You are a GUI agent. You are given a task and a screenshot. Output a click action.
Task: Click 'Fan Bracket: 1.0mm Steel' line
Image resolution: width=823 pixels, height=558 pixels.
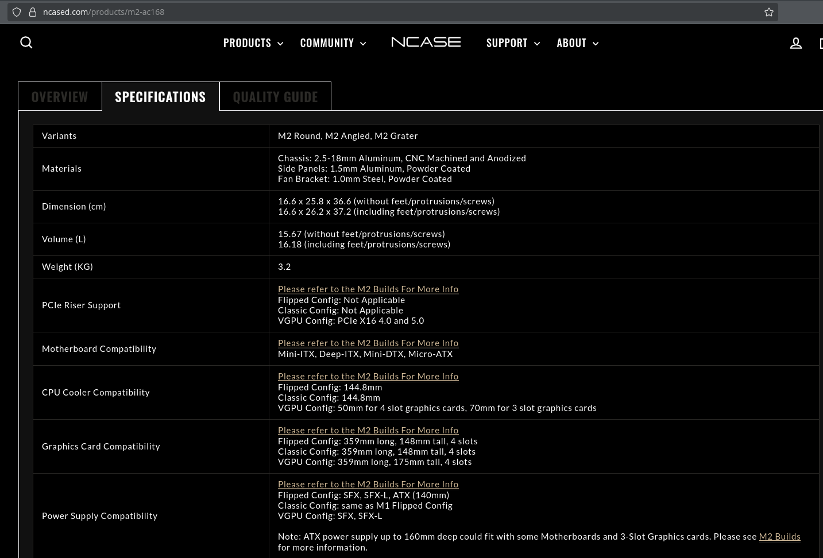pos(365,179)
